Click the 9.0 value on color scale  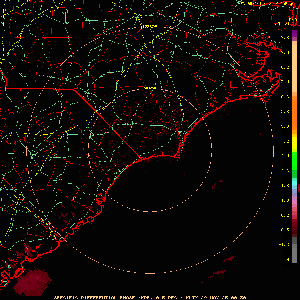285,52
